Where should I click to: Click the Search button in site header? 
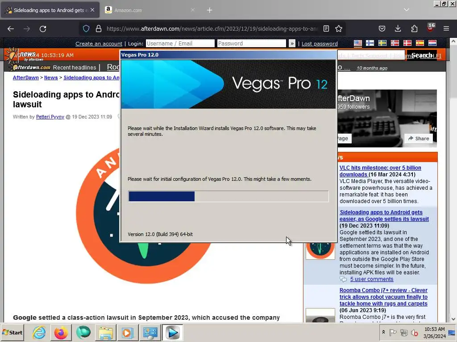pyautogui.click(x=421, y=55)
